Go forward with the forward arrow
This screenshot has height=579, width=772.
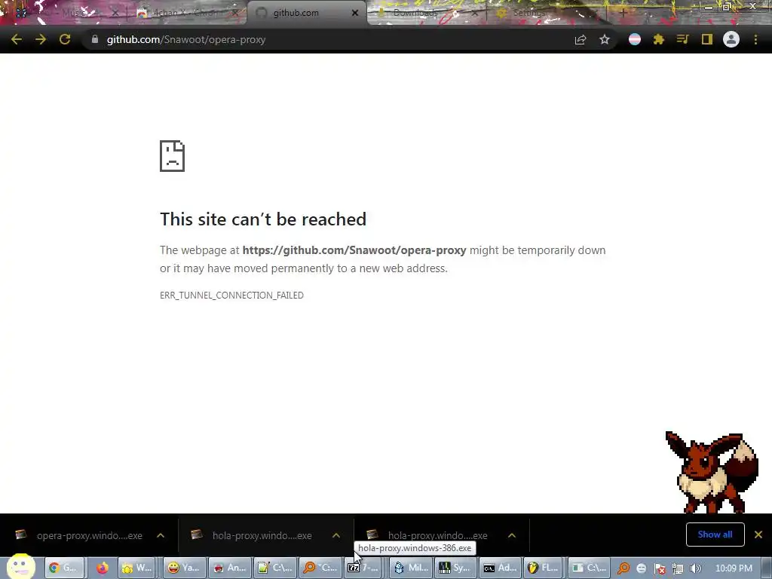(x=41, y=39)
